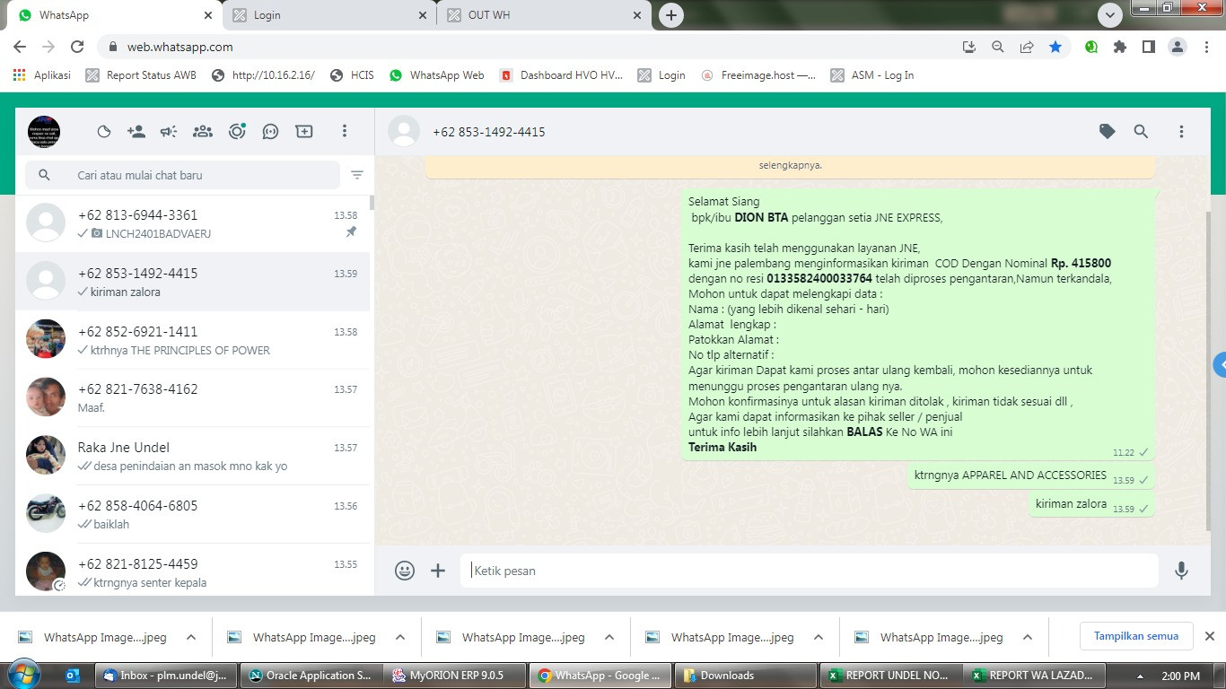Open the conversation three-dot menu
This screenshot has width=1226, height=689.
tap(1181, 132)
